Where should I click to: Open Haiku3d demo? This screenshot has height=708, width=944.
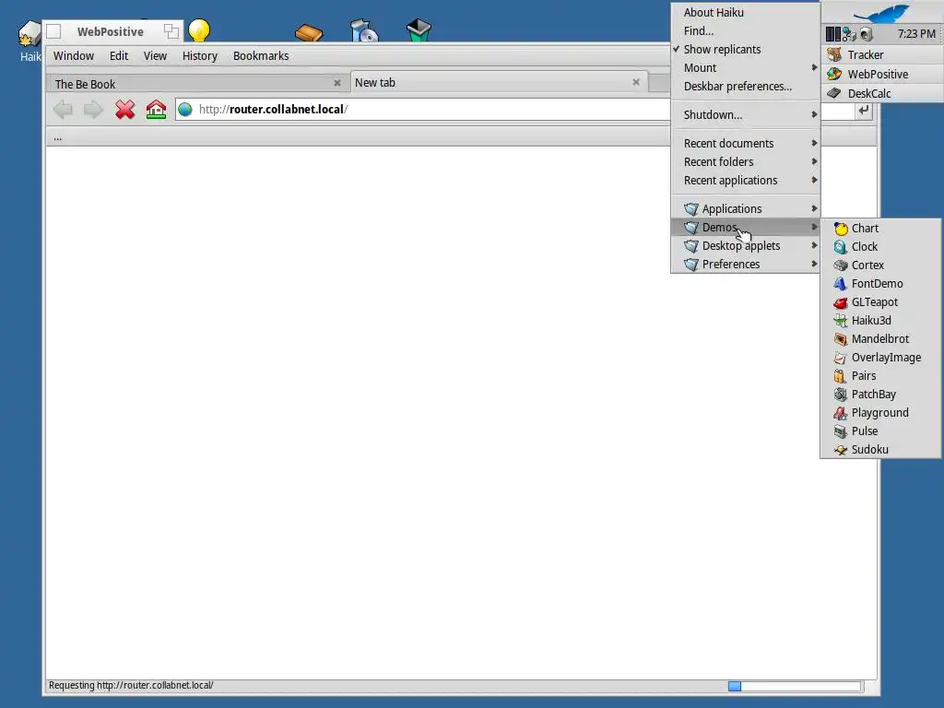(880, 320)
